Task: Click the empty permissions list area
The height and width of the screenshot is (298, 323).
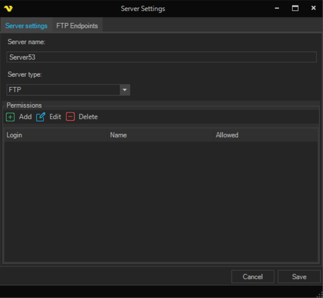Action: 161,201
